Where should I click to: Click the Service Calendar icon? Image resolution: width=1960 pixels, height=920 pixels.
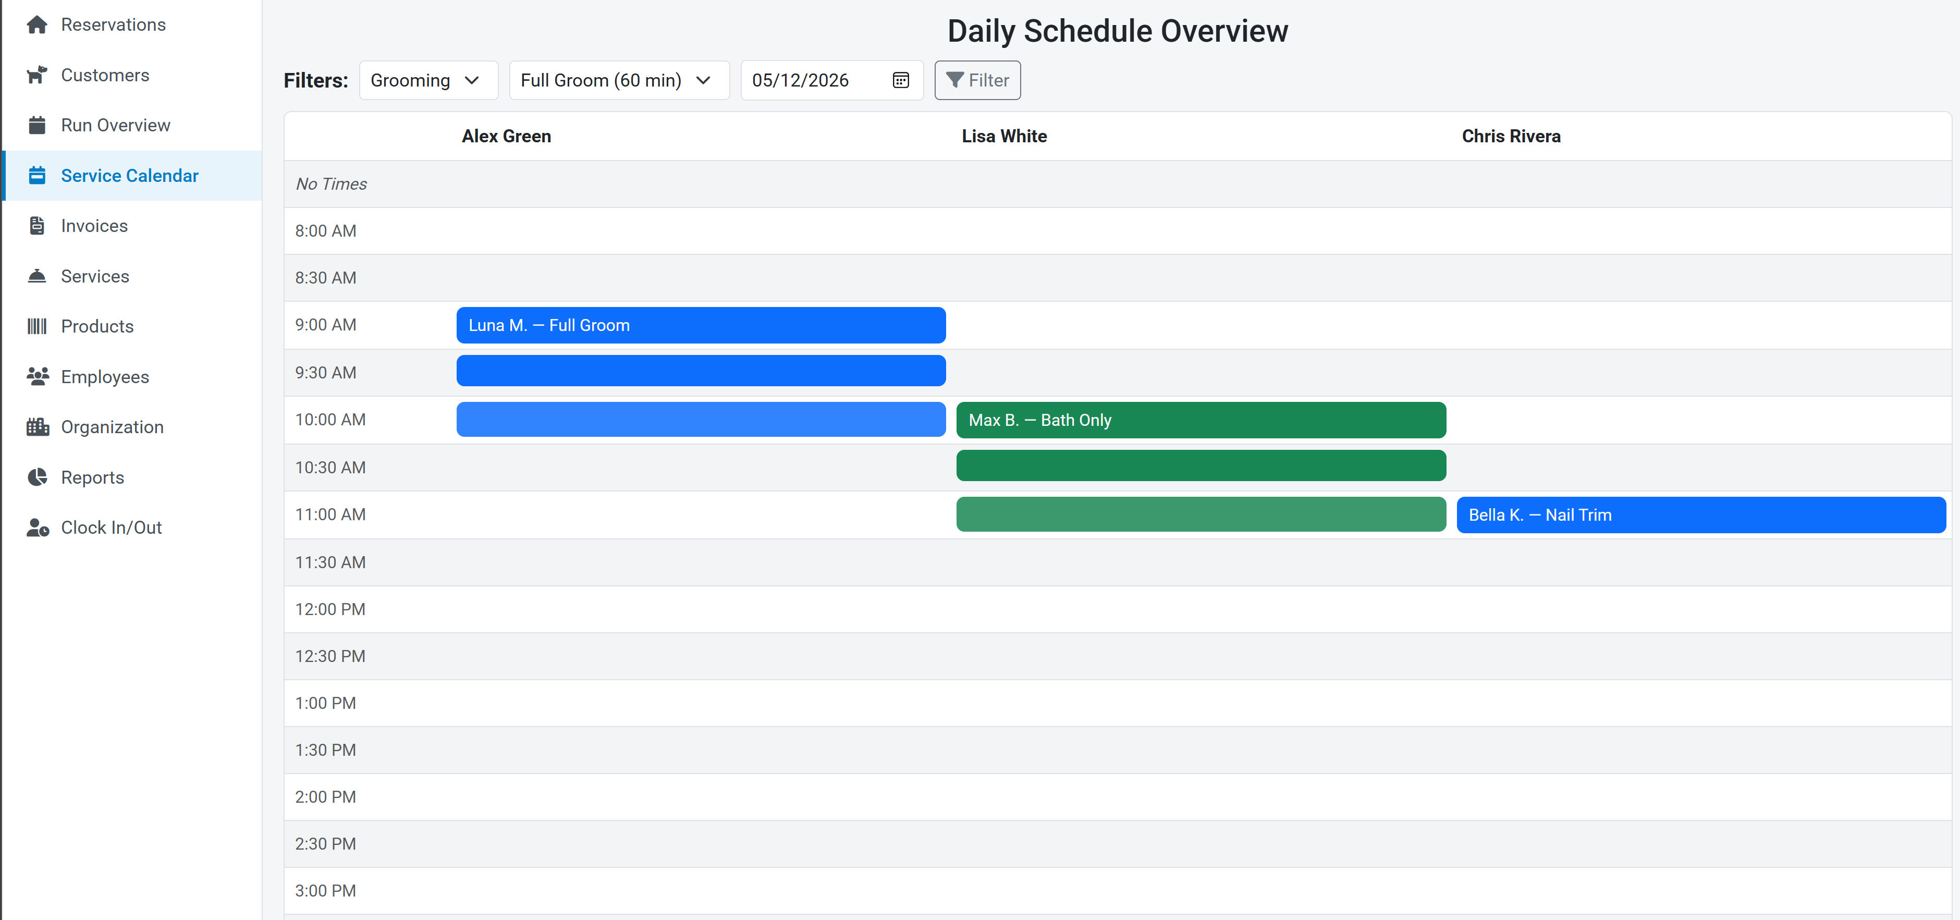[36, 176]
